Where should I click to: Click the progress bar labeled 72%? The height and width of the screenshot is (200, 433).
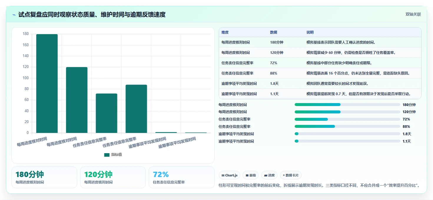347,119
